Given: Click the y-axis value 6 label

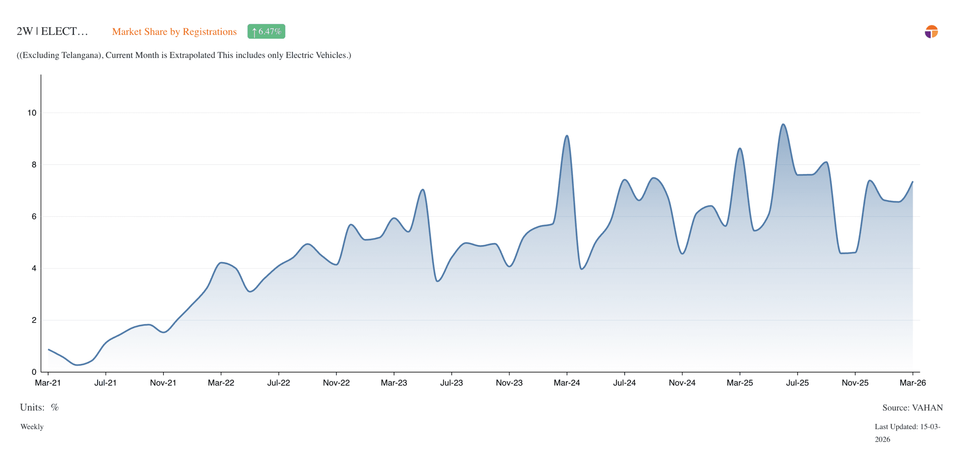Looking at the screenshot, I should (34, 216).
